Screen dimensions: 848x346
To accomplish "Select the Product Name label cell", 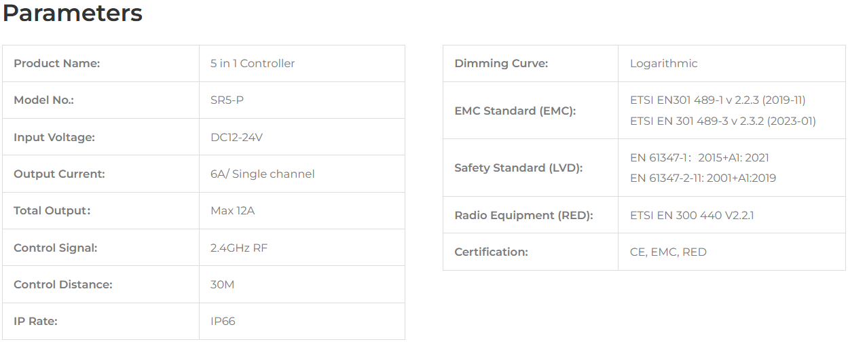I will pyautogui.click(x=100, y=64).
